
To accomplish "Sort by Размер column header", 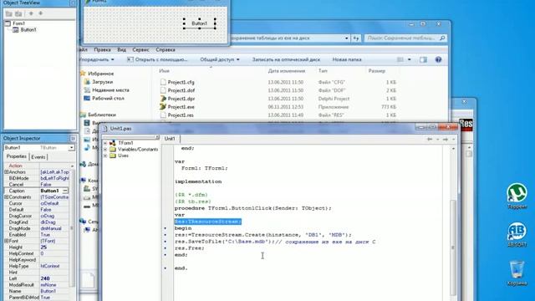I will [x=377, y=71].
